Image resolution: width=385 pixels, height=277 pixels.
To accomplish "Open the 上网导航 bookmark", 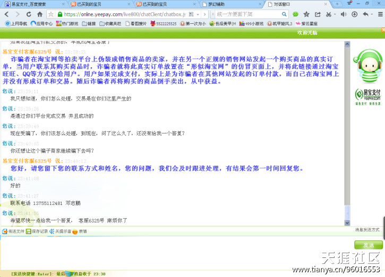I will coord(16,23).
